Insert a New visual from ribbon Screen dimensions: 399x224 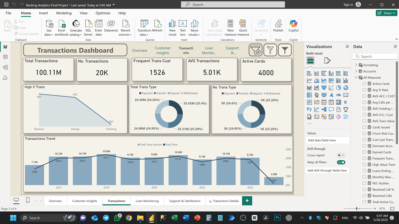coord(172,28)
